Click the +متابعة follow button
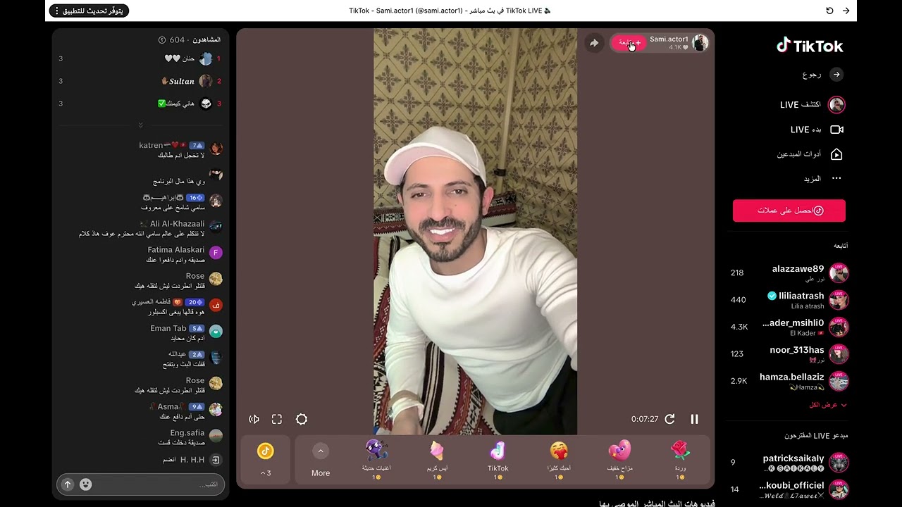Image resolution: width=902 pixels, height=507 pixels. pos(629,43)
